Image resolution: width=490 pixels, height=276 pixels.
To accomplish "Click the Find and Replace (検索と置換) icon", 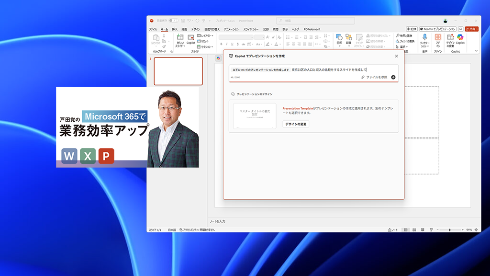I will [404, 35].
